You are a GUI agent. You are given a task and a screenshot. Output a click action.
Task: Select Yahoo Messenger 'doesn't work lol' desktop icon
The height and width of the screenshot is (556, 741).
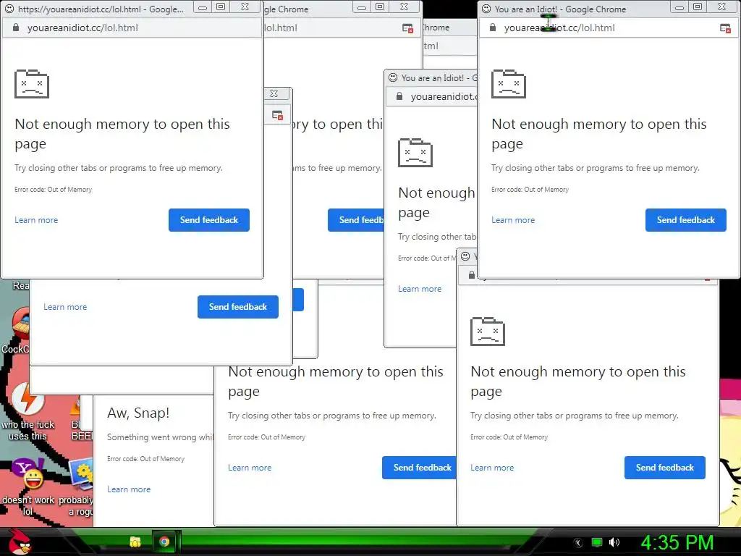(x=28, y=487)
